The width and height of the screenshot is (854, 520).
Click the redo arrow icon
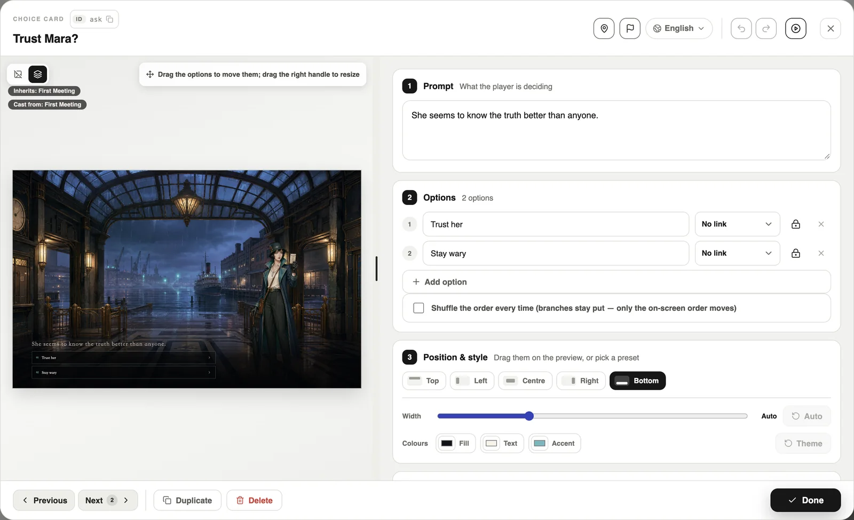(766, 28)
